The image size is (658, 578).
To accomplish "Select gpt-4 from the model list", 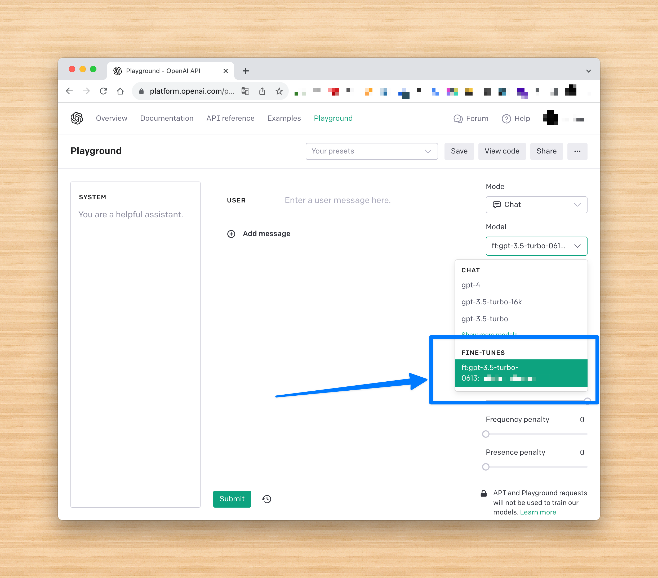I will pyautogui.click(x=471, y=285).
